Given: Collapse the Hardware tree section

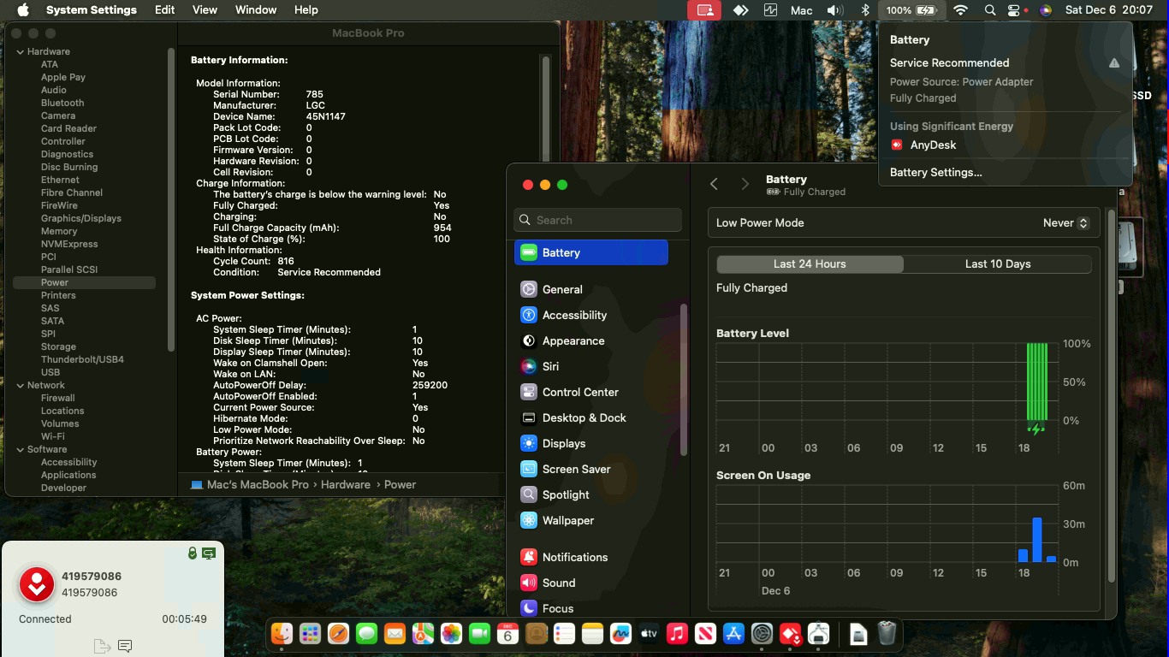Looking at the screenshot, I should 21,52.
